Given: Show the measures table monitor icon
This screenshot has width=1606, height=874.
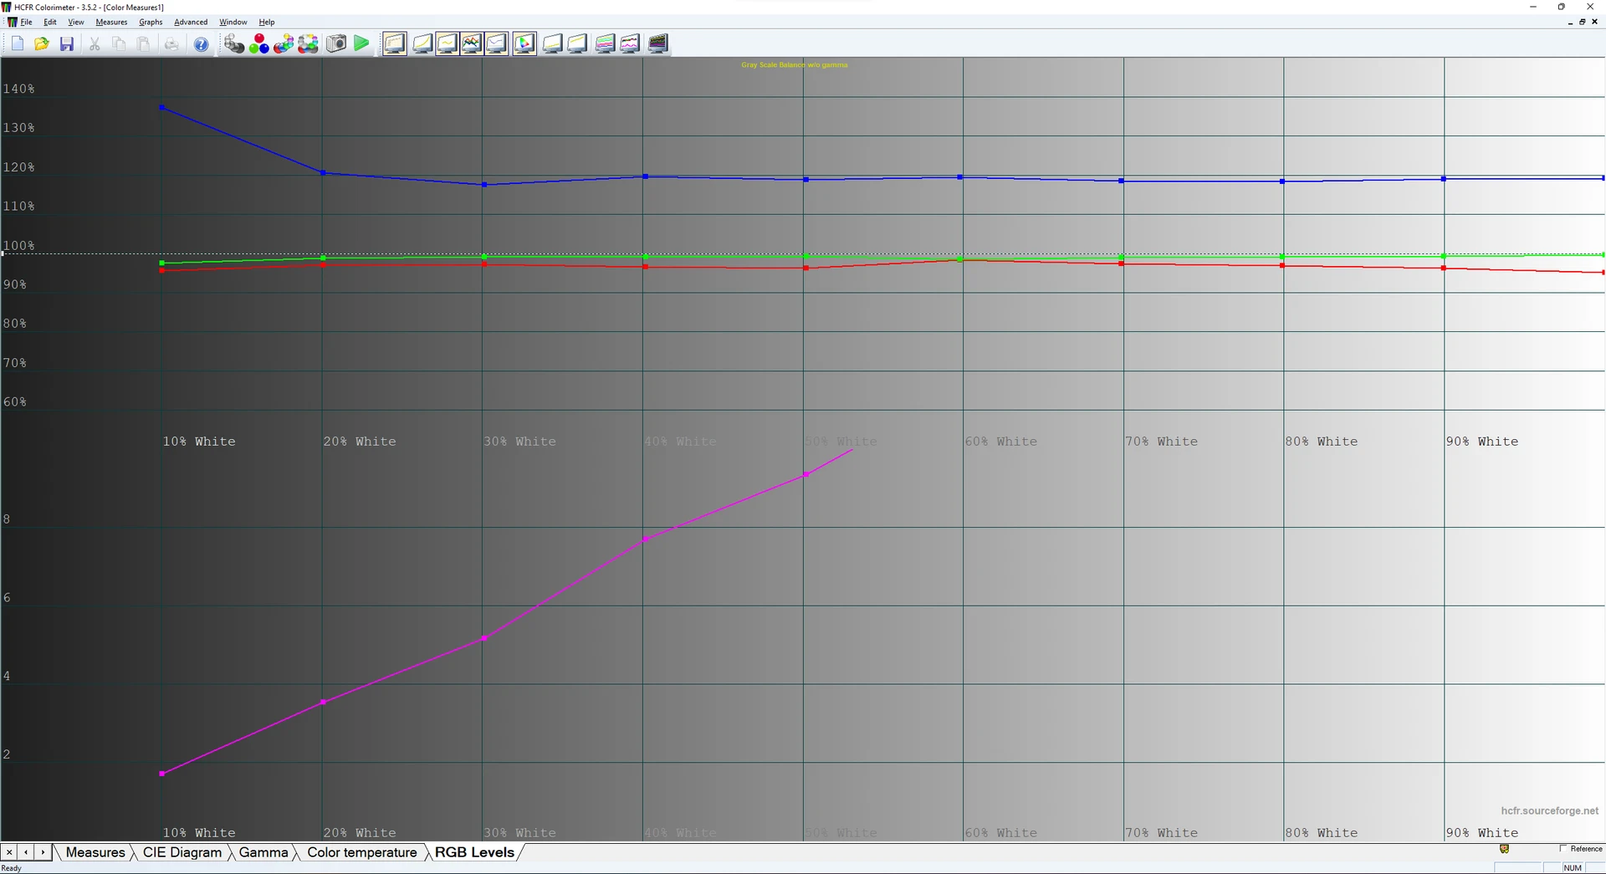Looking at the screenshot, I should click(x=395, y=43).
